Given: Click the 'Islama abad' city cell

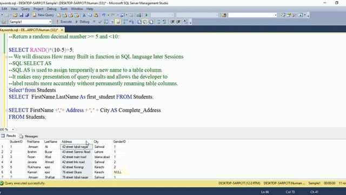Looking at the screenshot, I should click(x=102, y=157).
